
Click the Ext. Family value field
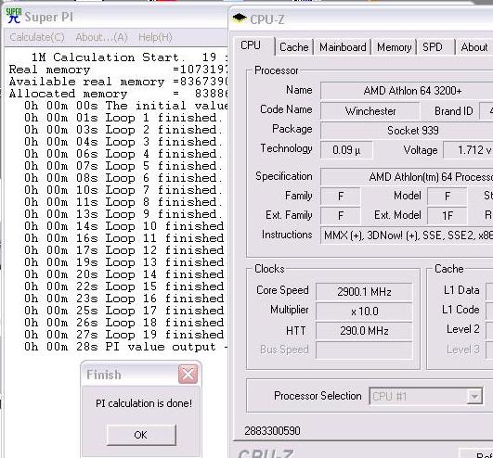tap(340, 216)
